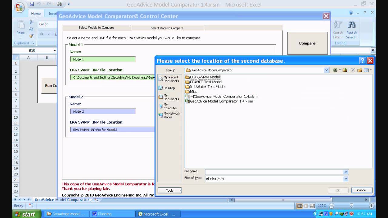Switch to the Home ribbon tab
This screenshot has width=388, height=218.
[x=36, y=14]
